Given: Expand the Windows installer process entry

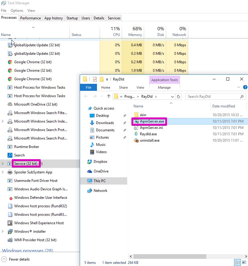Looking at the screenshot, I should coord(3,232).
